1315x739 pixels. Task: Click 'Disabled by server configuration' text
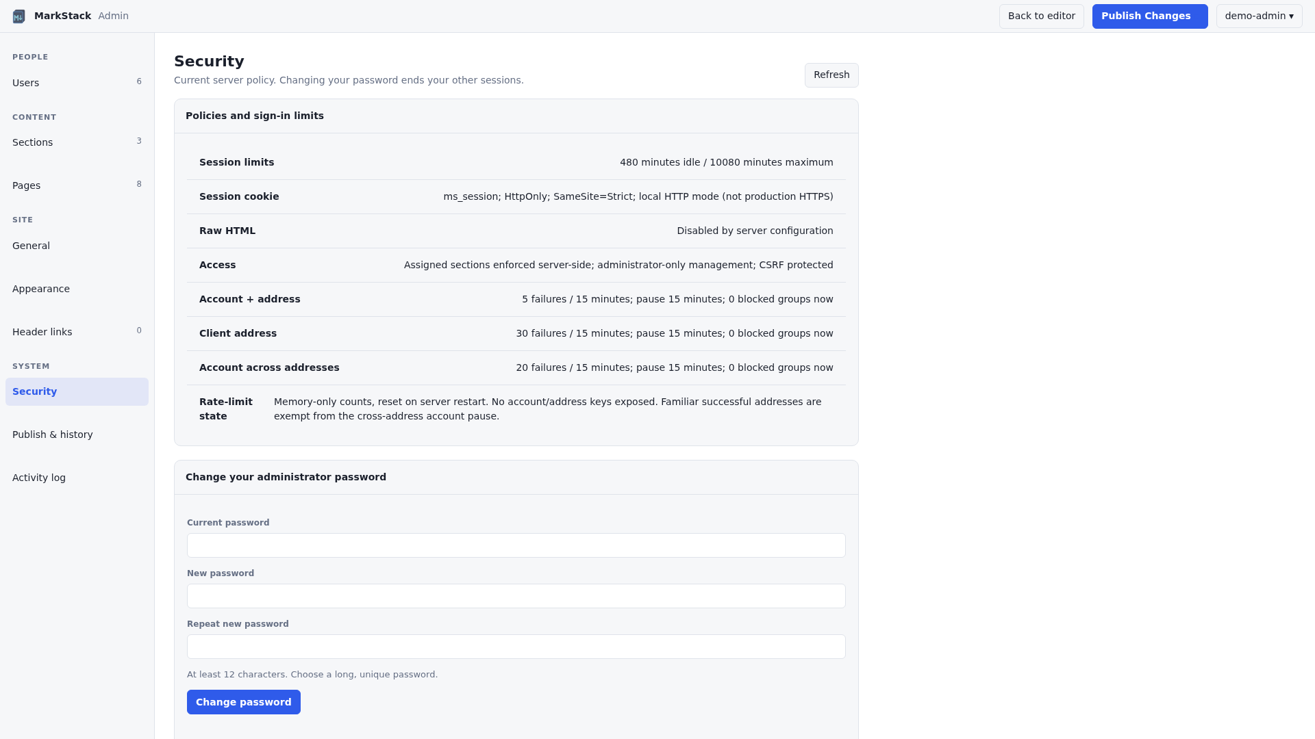755,231
